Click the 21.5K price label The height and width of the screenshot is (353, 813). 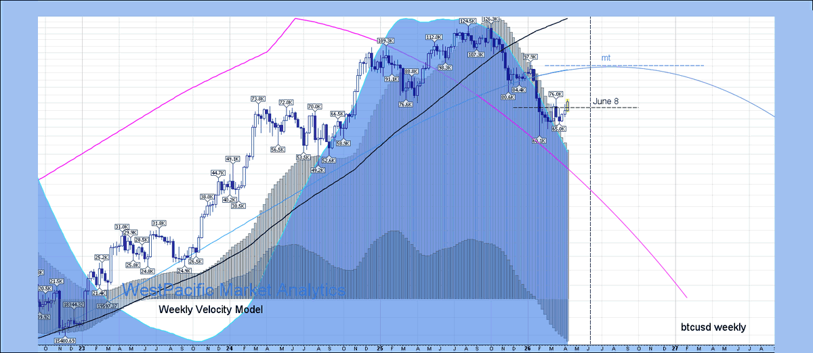(56, 281)
